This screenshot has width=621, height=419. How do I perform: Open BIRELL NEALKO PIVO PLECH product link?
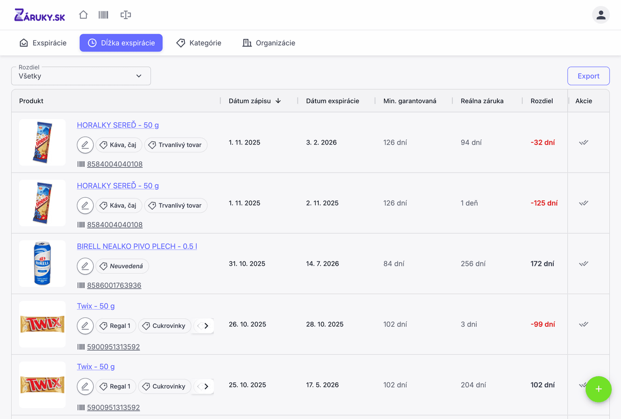tap(137, 246)
